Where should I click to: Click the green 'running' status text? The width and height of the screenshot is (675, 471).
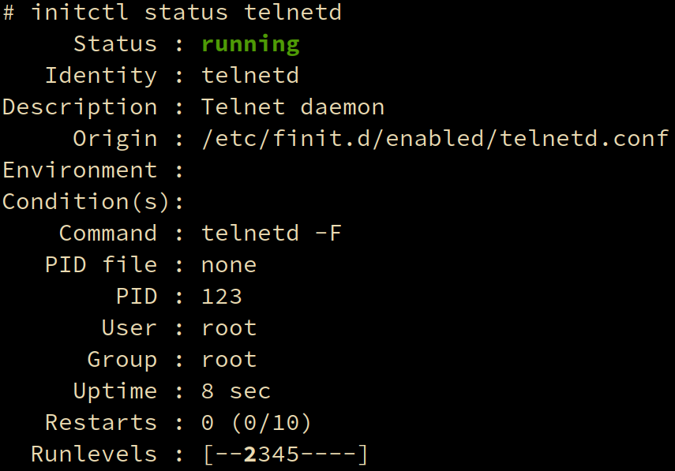coord(250,45)
